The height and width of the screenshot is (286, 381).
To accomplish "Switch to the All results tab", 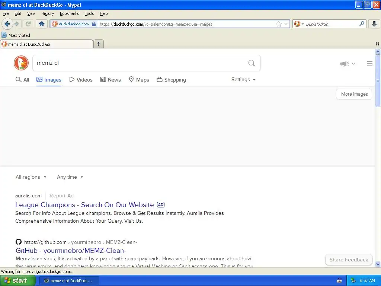I will tap(22, 80).
